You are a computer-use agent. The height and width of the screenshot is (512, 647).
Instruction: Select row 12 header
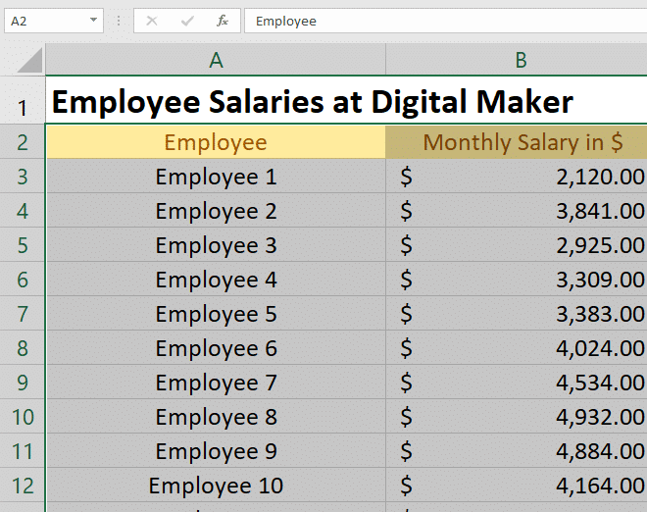click(x=23, y=485)
